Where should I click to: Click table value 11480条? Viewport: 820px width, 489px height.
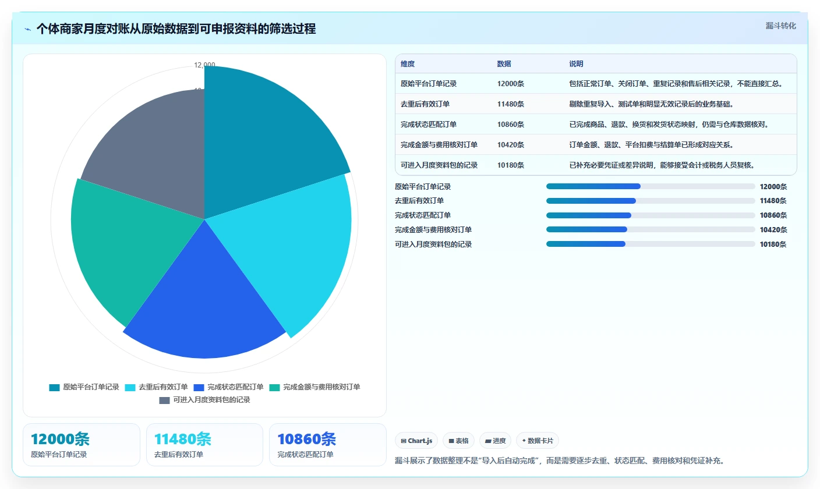(511, 104)
